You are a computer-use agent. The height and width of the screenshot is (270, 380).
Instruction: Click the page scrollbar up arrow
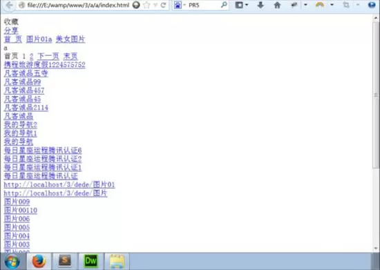pyautogui.click(x=376, y=18)
